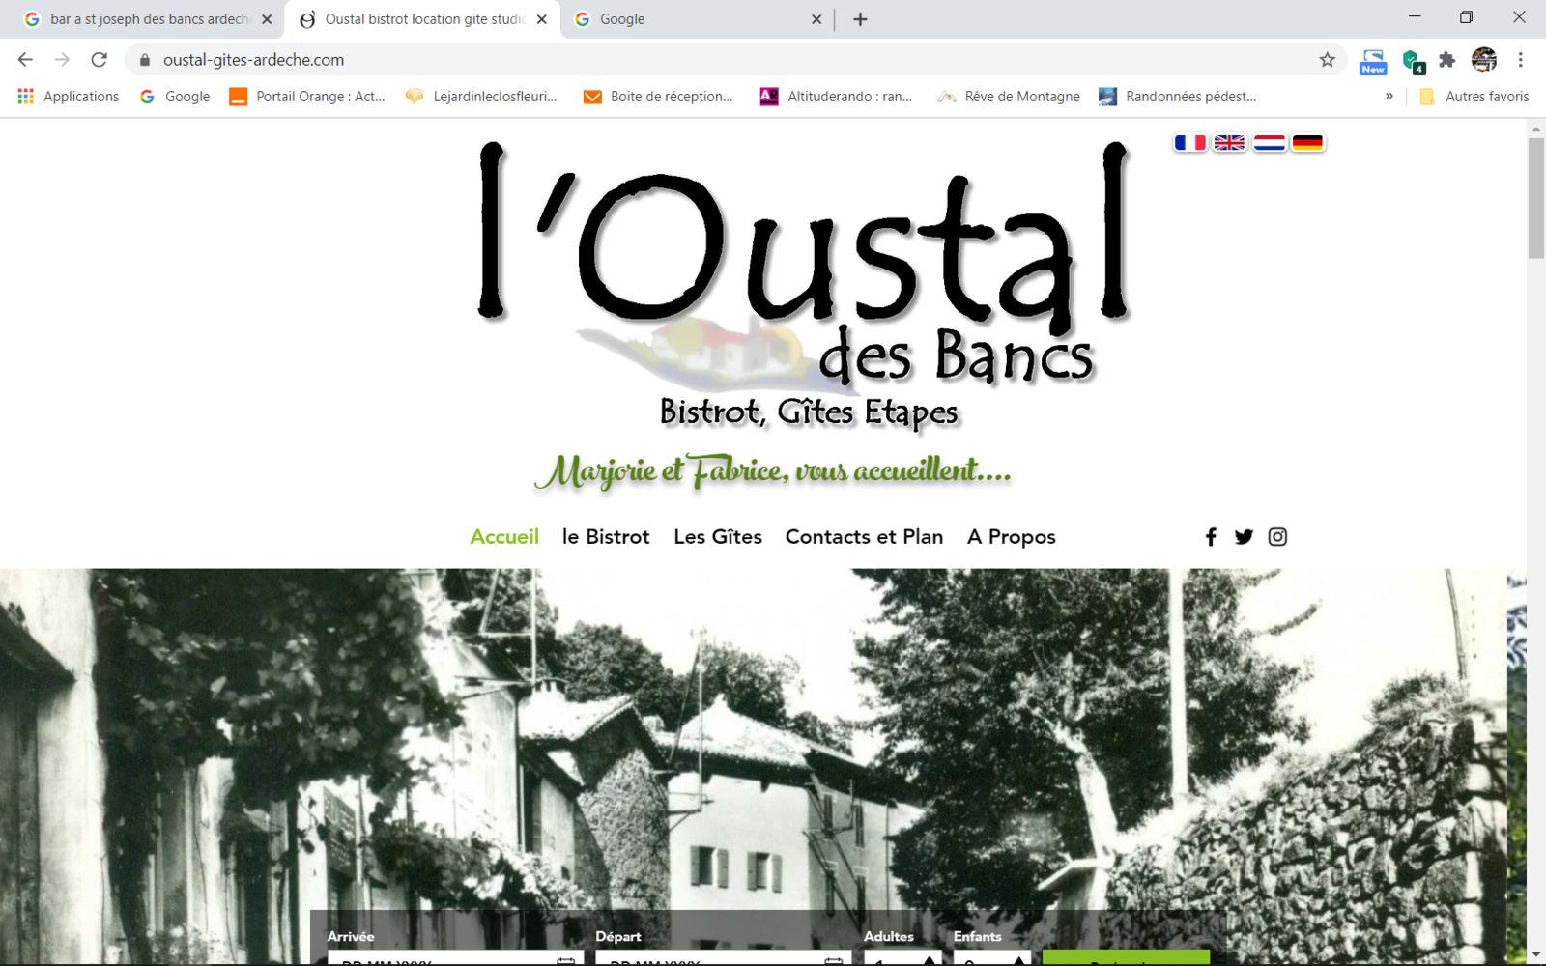Screen dimensions: 1546x966
Task: Open 'Contacts et Plan' menu item
Action: (x=864, y=537)
